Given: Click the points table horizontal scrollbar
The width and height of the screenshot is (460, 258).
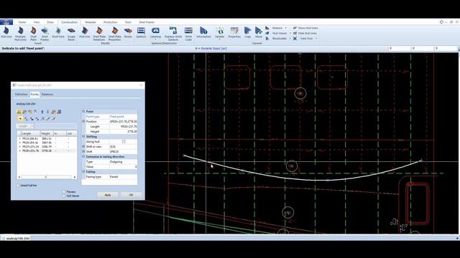Looking at the screenshot, I should point(46,177).
